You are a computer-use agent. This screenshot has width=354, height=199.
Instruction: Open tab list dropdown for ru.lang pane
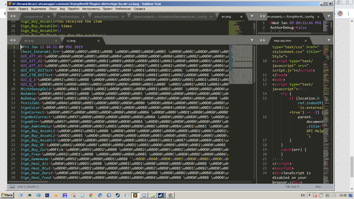252,40
